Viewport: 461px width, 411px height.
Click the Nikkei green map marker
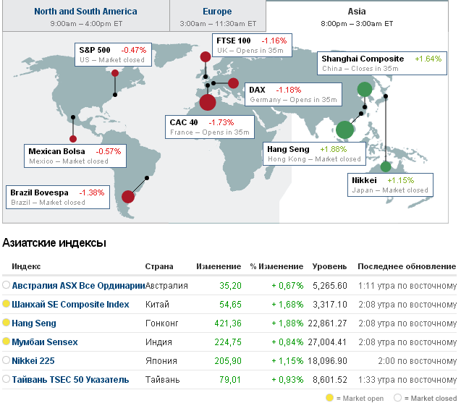(386, 166)
